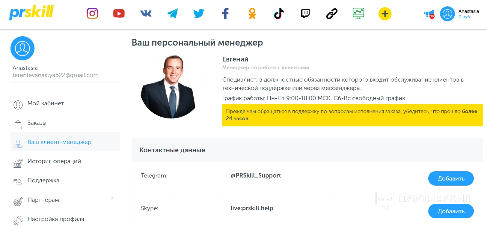Screen dimensions: 487x227
Task: Select the Twitch icon
Action: click(x=305, y=13)
